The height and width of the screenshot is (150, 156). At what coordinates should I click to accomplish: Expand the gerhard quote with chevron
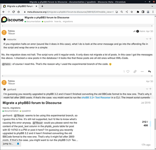click(x=147, y=89)
